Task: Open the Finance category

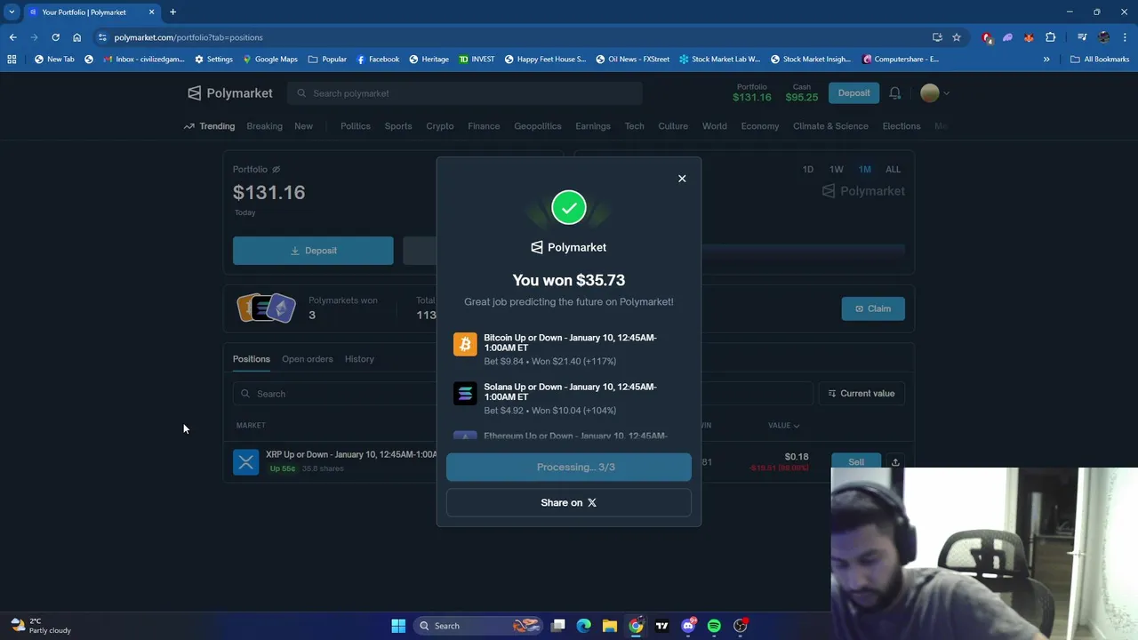Action: tap(484, 126)
